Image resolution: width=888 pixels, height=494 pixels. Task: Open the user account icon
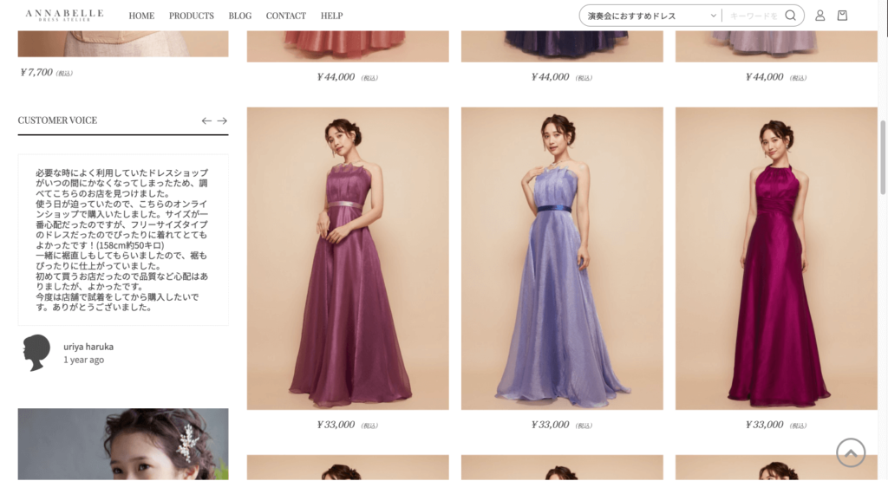(x=819, y=16)
